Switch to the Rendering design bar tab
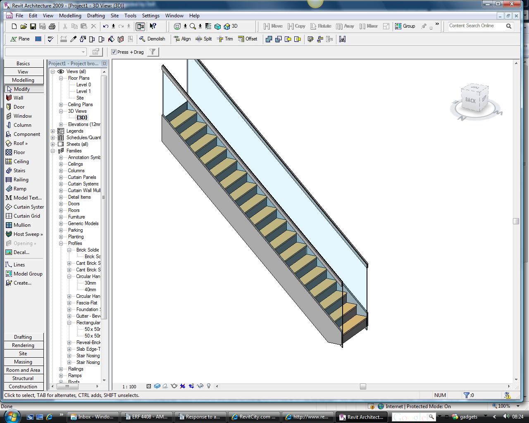Image resolution: width=529 pixels, height=423 pixels. 23,345
